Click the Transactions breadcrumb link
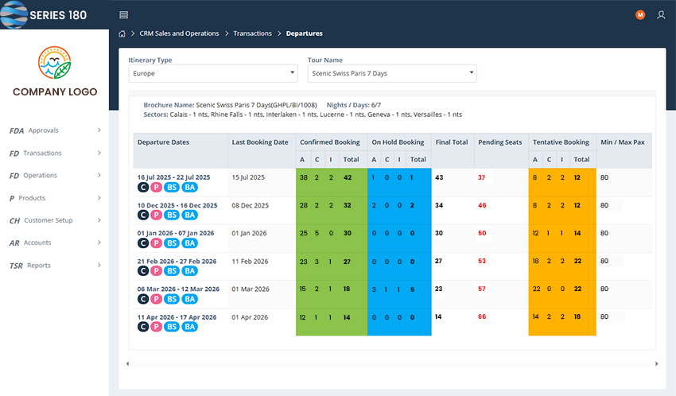 (x=252, y=33)
